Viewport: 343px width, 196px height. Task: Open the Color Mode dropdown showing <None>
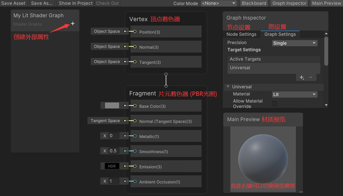[219, 3]
